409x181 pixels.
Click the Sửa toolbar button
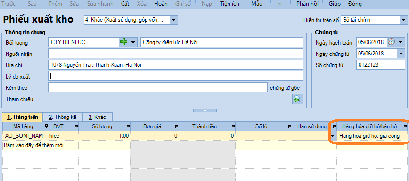(74, 4)
